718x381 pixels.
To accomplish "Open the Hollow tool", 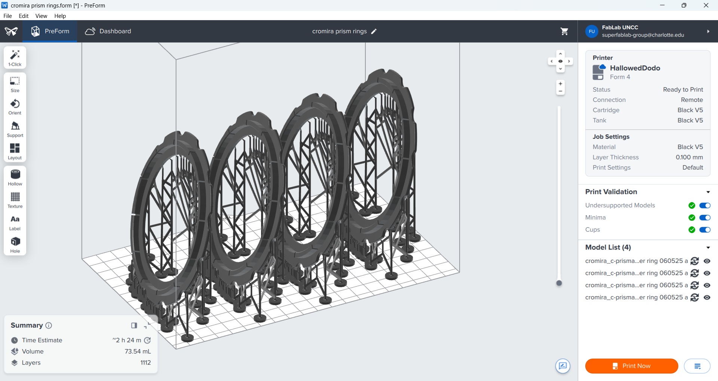I will point(15,178).
